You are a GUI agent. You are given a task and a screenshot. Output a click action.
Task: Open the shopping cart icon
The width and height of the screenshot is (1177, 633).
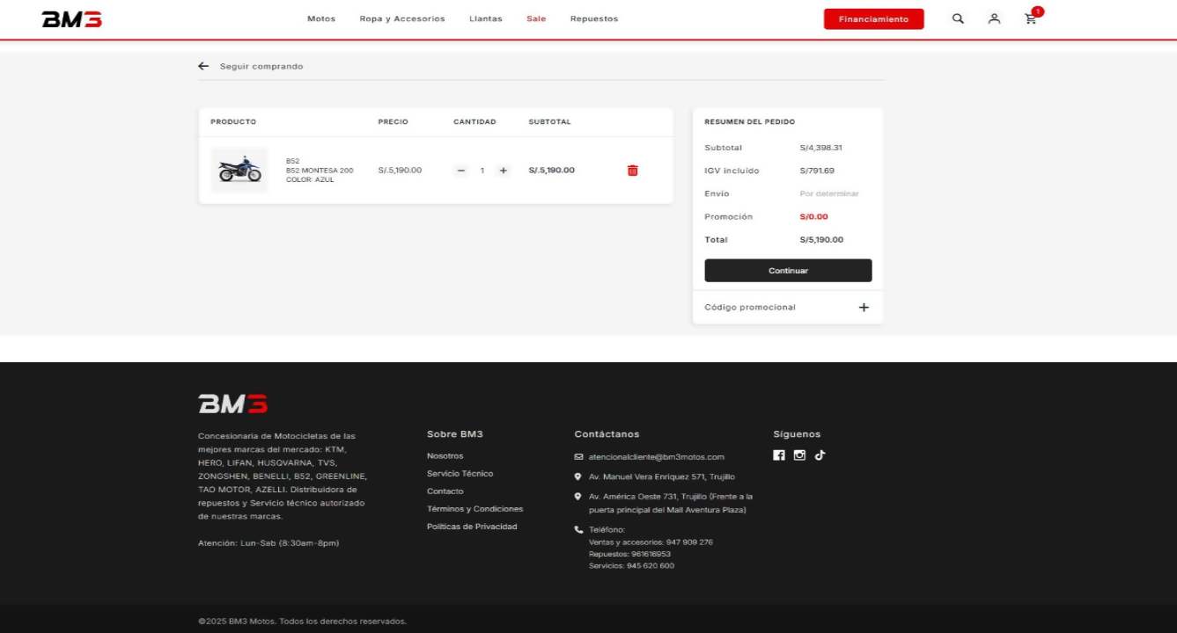click(1031, 18)
